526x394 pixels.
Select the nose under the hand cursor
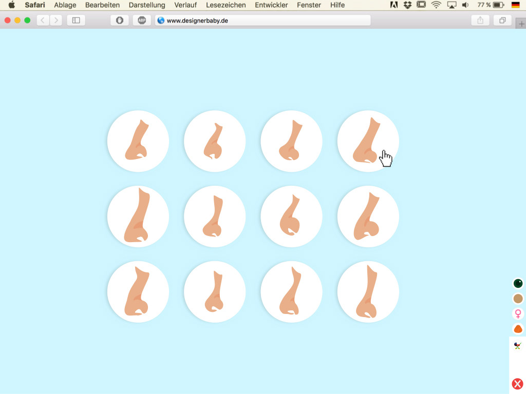368,141
